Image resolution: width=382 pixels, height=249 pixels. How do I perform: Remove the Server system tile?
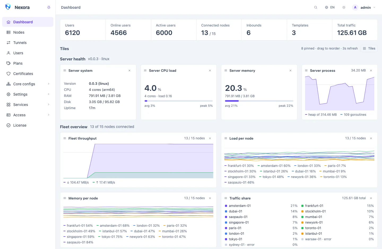point(129,70)
